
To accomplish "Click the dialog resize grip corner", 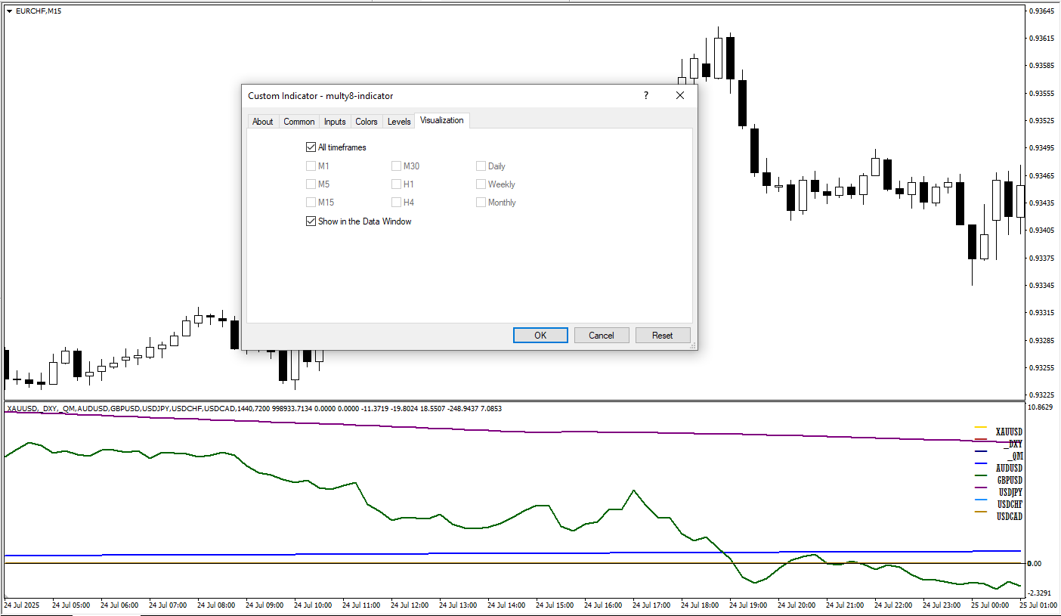I will tap(692, 345).
